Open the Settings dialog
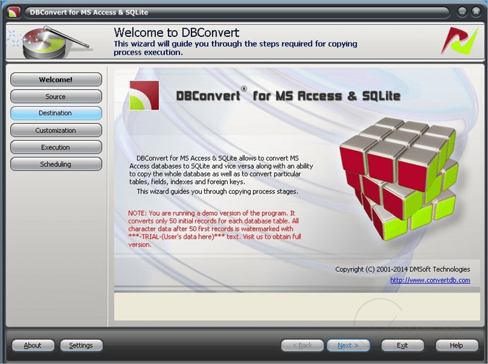This screenshot has width=488, height=364. tap(81, 346)
